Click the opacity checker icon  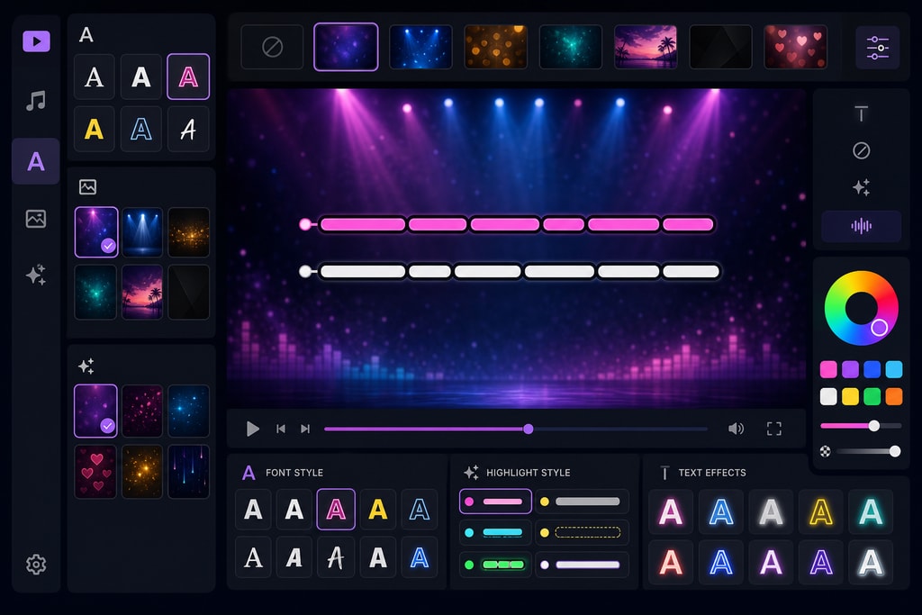pyautogui.click(x=826, y=451)
